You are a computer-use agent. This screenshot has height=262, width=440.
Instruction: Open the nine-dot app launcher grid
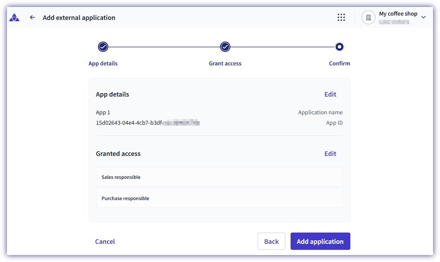(341, 17)
